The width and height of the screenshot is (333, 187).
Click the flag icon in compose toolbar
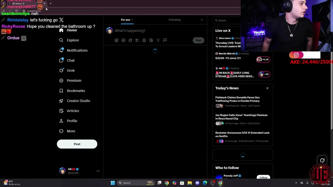tap(165, 40)
